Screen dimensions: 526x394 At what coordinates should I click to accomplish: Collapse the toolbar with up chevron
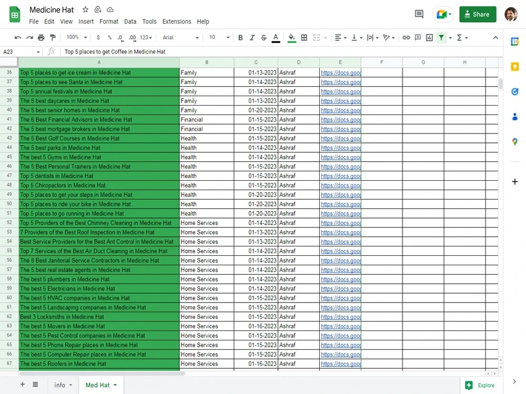495,37
